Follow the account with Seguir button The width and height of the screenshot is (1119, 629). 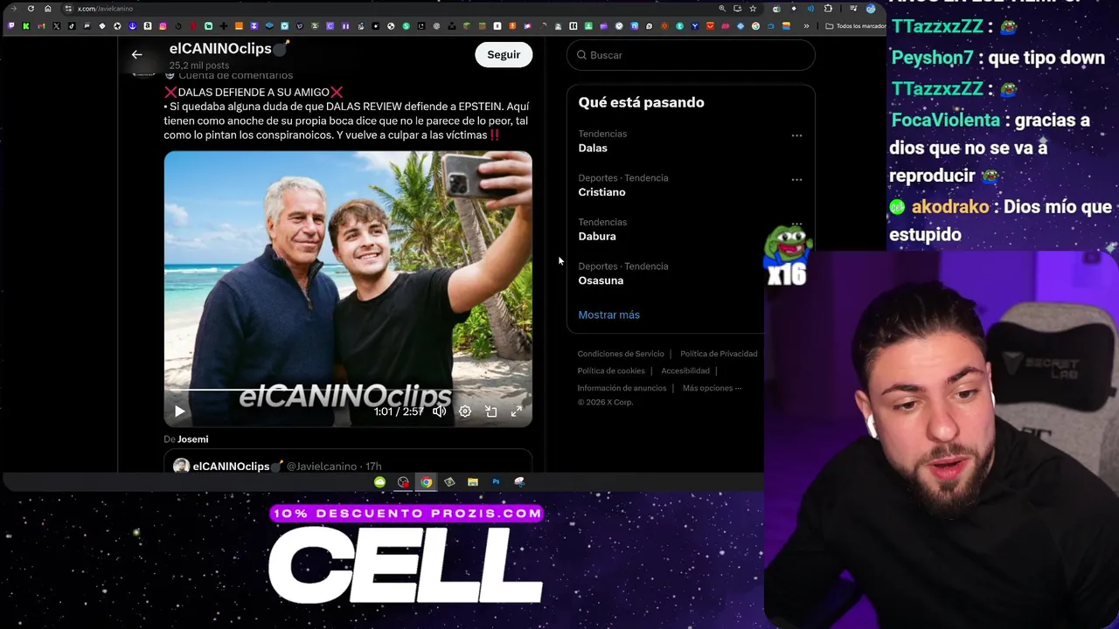tap(504, 54)
